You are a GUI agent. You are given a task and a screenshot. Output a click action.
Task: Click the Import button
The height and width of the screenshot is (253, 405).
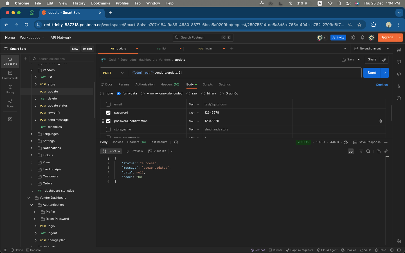(87, 49)
